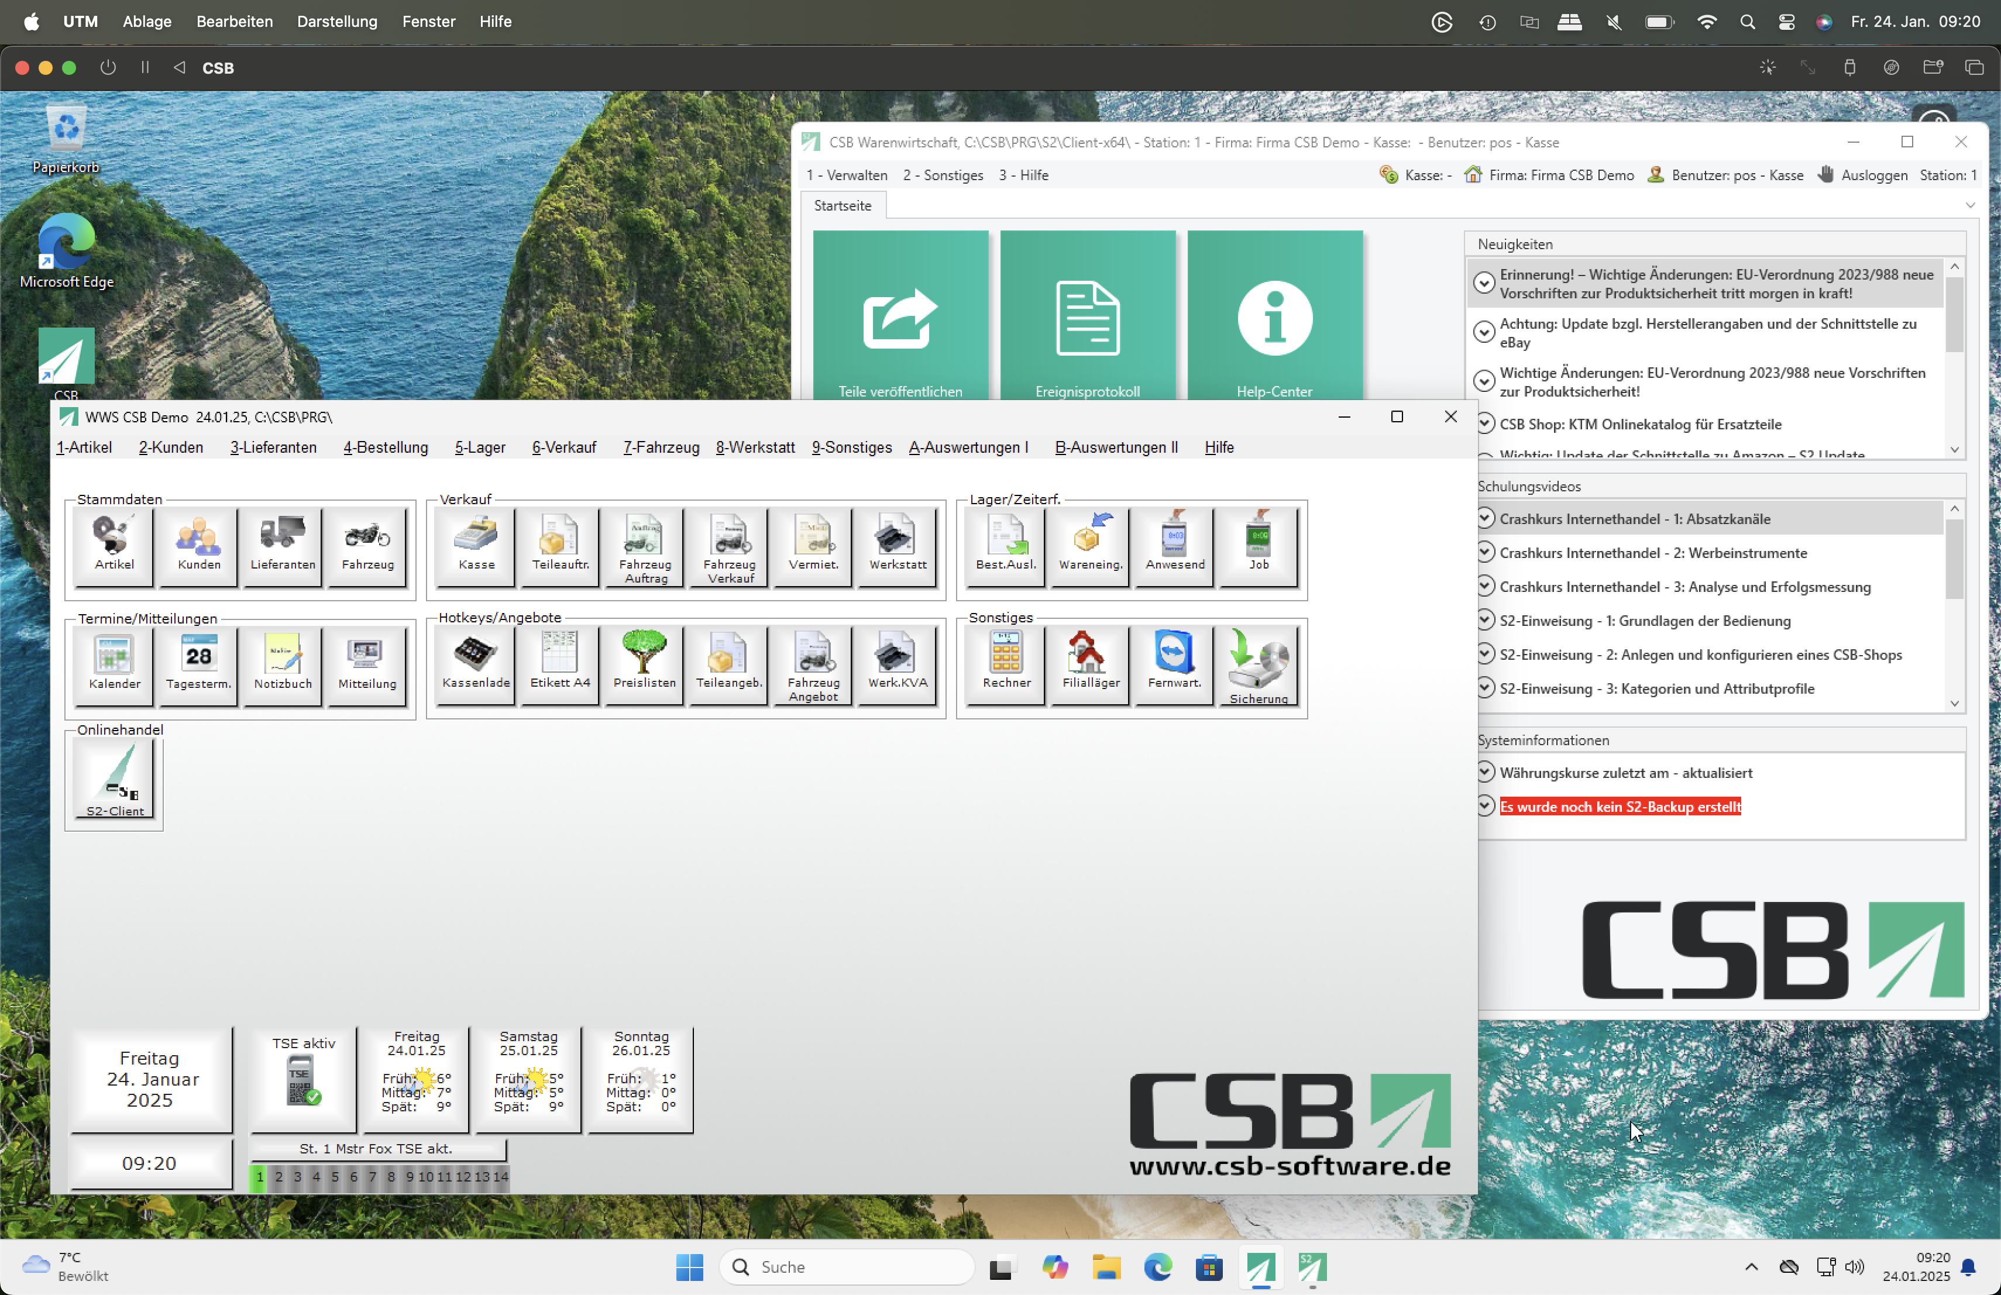Open Microsoft Edge desktop shortcut
The width and height of the screenshot is (2001, 1295).
pyautogui.click(x=67, y=250)
